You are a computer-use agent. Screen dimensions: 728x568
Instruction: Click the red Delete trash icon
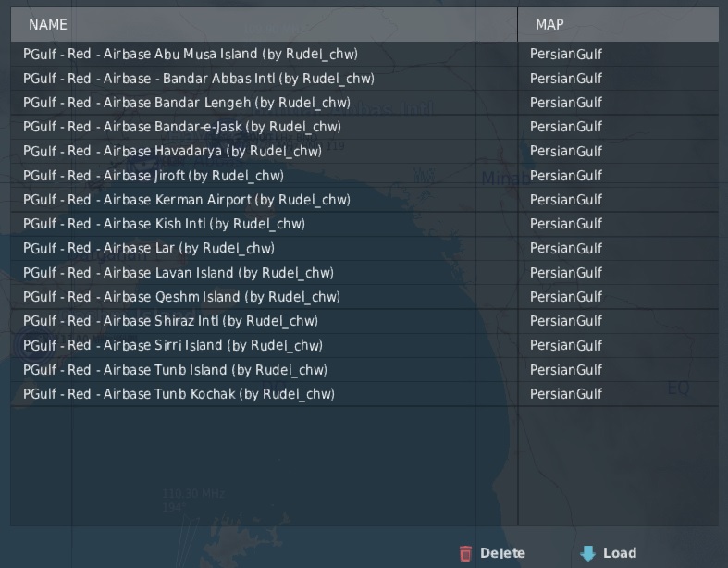pos(465,553)
